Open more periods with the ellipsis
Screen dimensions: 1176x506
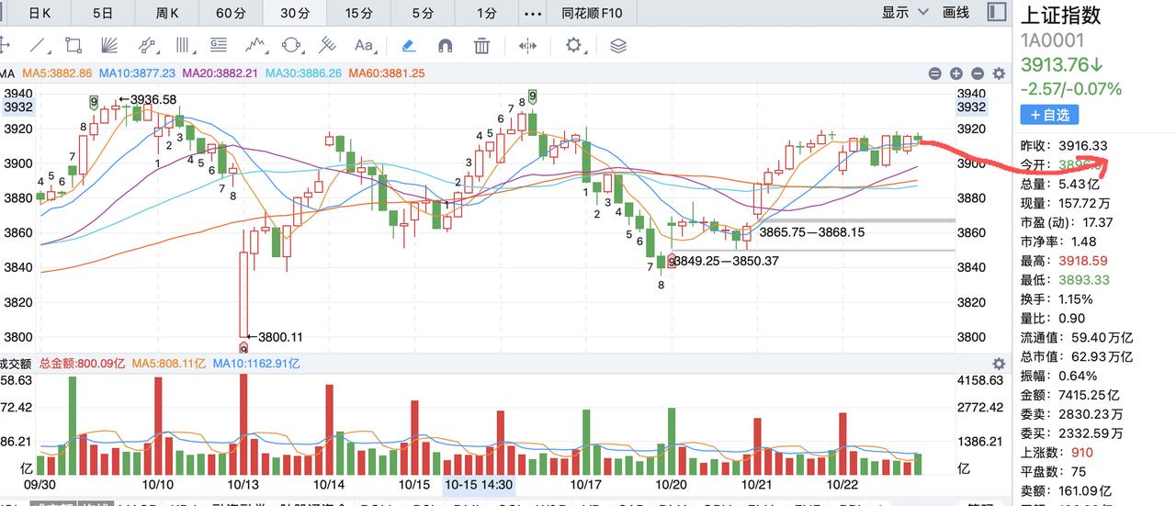pos(532,13)
